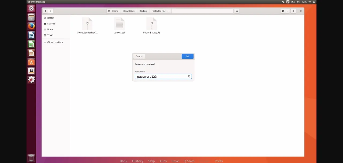343x163 pixels.
Task: Cancel the password dialog
Action: pyautogui.click(x=139, y=56)
